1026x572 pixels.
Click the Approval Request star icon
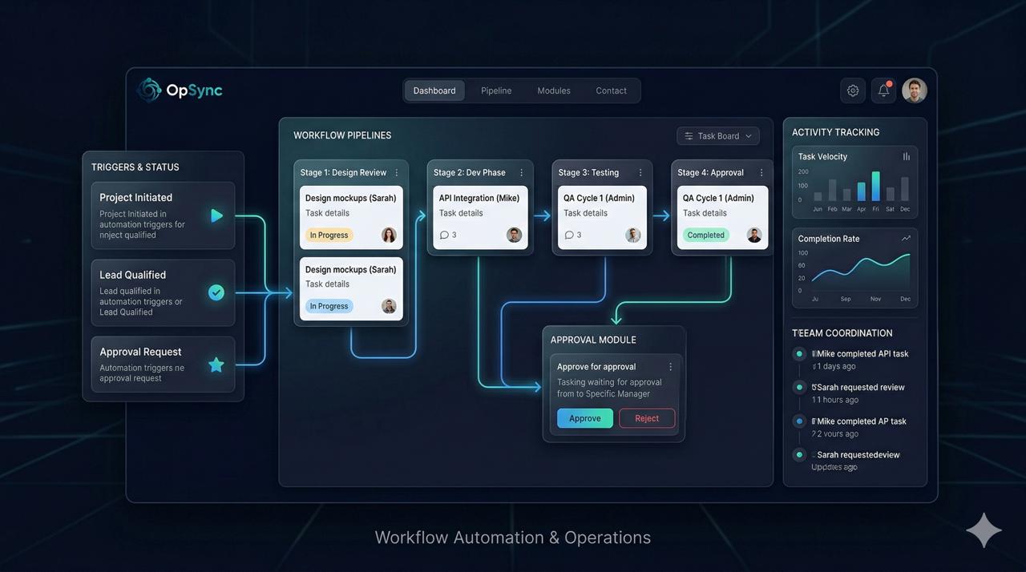pos(216,365)
